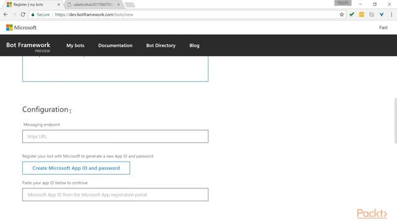Focus the Messaging endpoint https URL field
This screenshot has width=397, height=223.
tap(115, 136)
